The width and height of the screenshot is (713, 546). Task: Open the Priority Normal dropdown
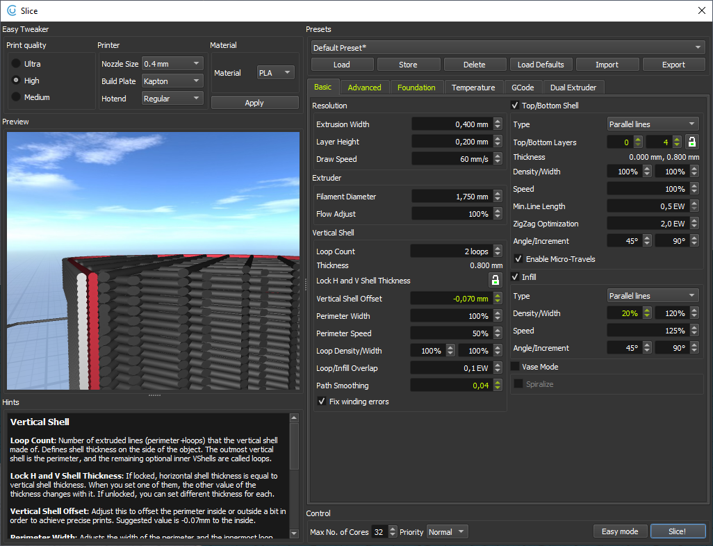(x=447, y=532)
